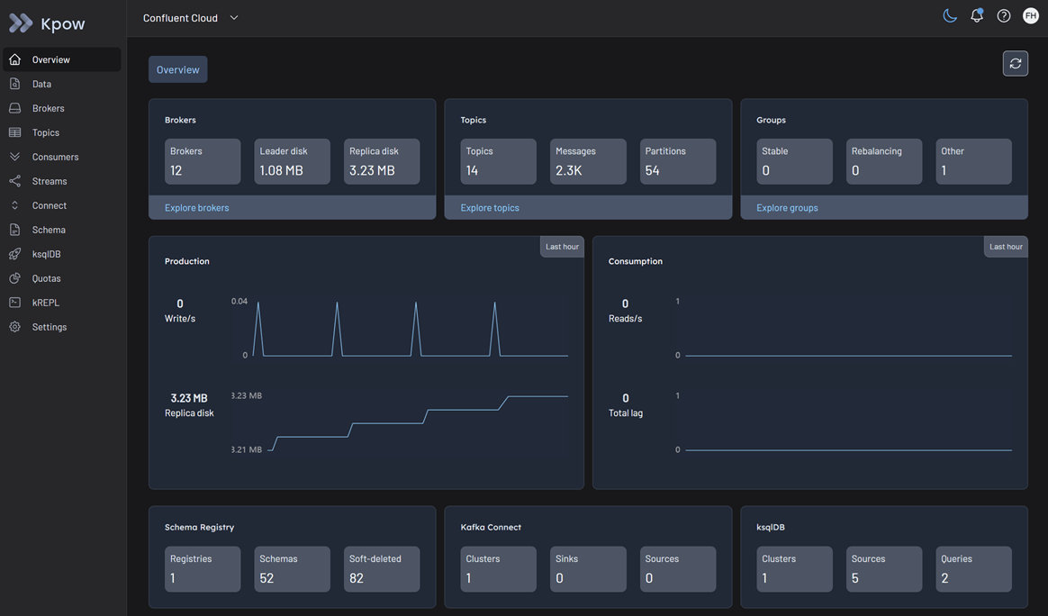Click the refresh button on Overview
1048x616 pixels.
[x=1015, y=63]
